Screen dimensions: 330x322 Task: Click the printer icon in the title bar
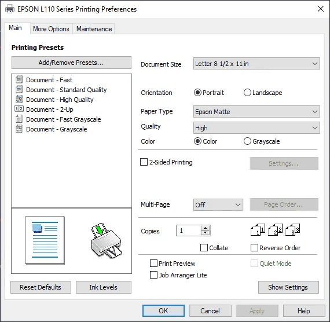[x=10, y=9]
